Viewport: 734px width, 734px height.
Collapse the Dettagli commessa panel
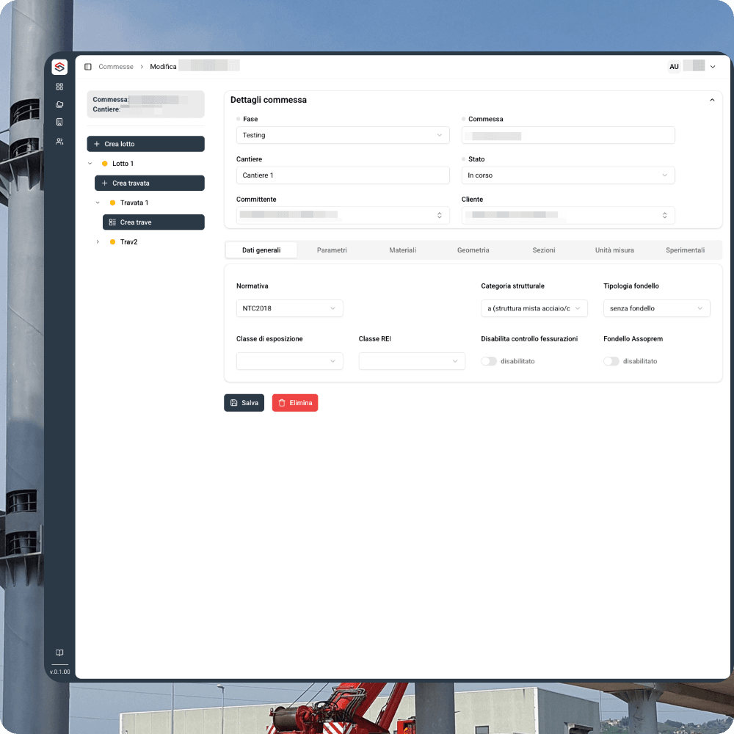[x=712, y=99]
